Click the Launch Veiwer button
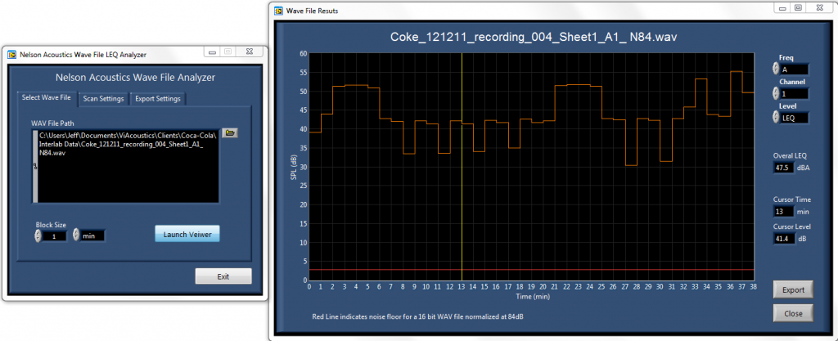Screen dimensions: 838x341 point(187,234)
